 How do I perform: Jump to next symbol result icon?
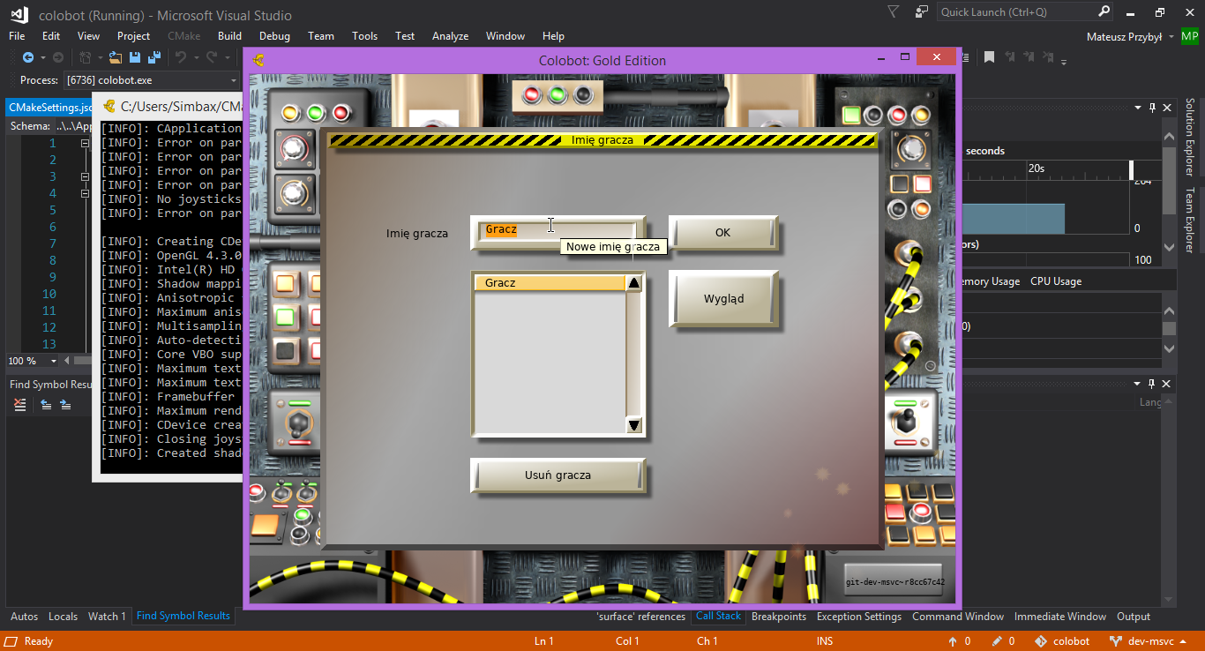64,405
